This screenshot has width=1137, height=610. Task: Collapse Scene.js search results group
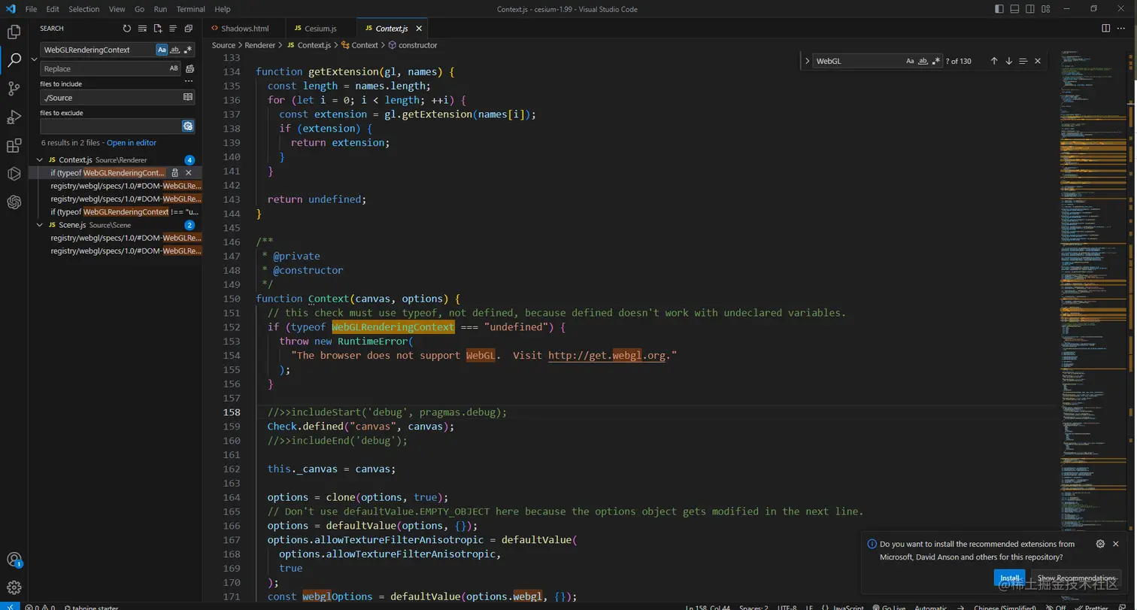41,225
